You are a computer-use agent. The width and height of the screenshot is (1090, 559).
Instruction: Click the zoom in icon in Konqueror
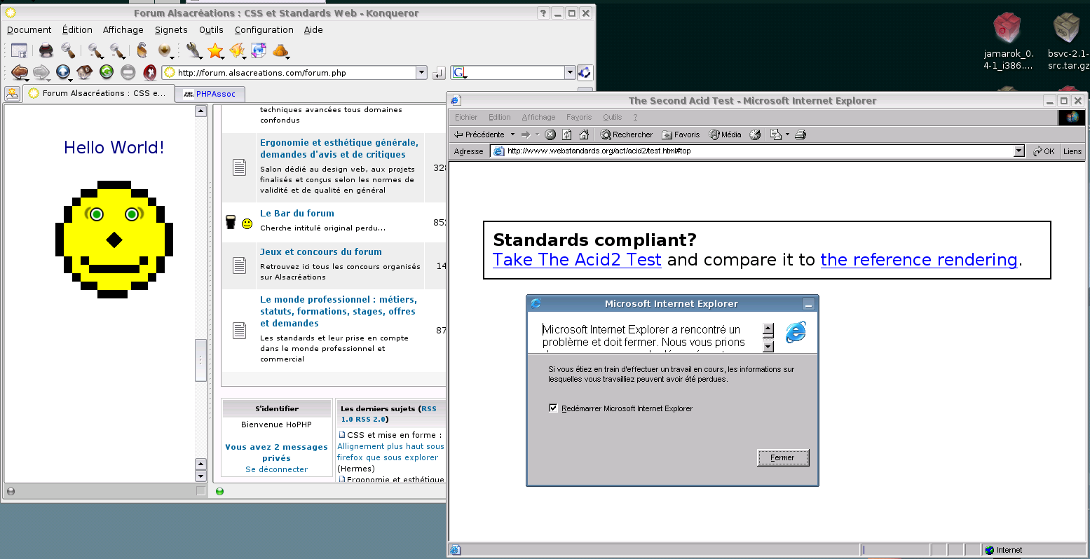click(x=95, y=50)
